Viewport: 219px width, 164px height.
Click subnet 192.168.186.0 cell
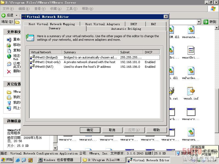pos(130,67)
